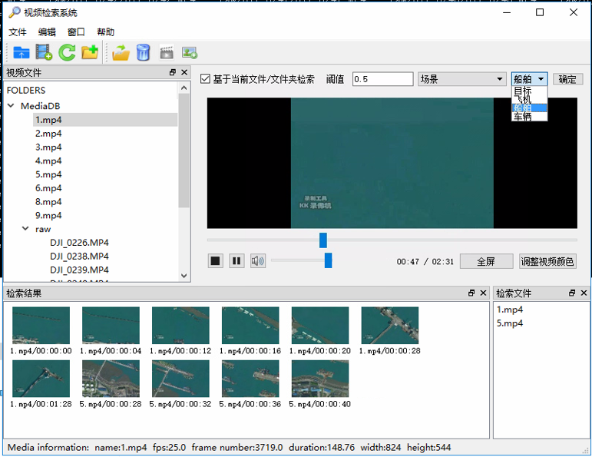Pause the video playback
This screenshot has width=592, height=457.
236,261
